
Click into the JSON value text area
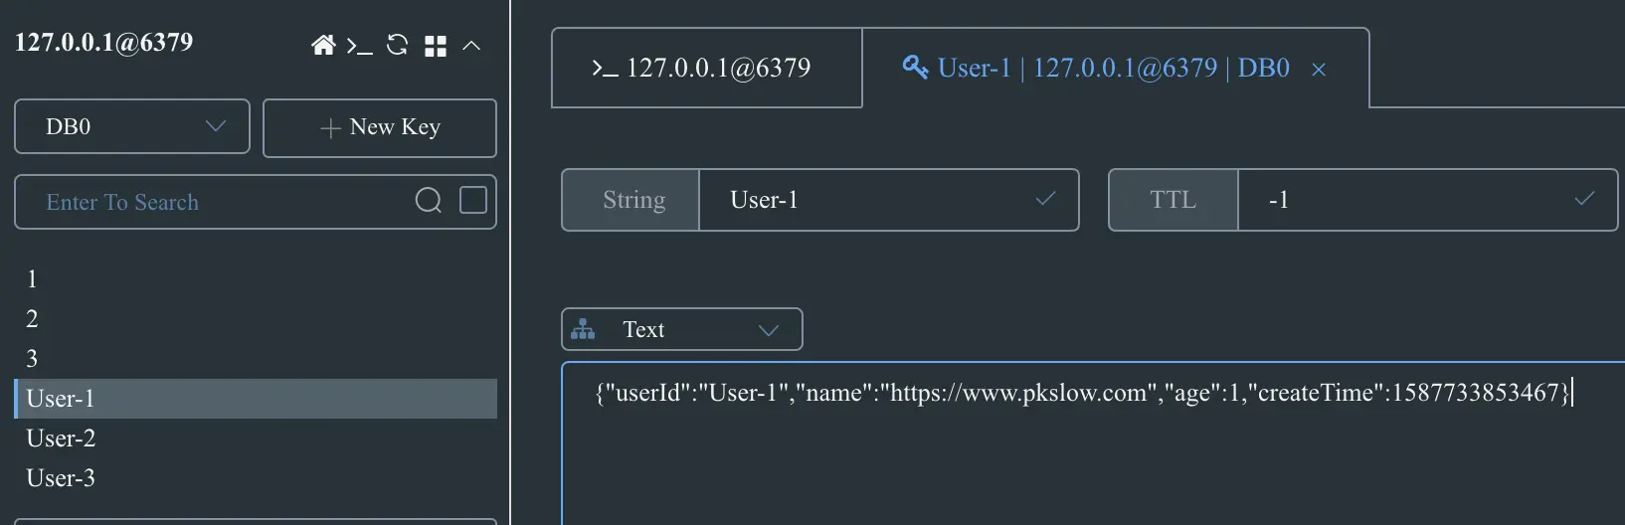click(1084, 457)
